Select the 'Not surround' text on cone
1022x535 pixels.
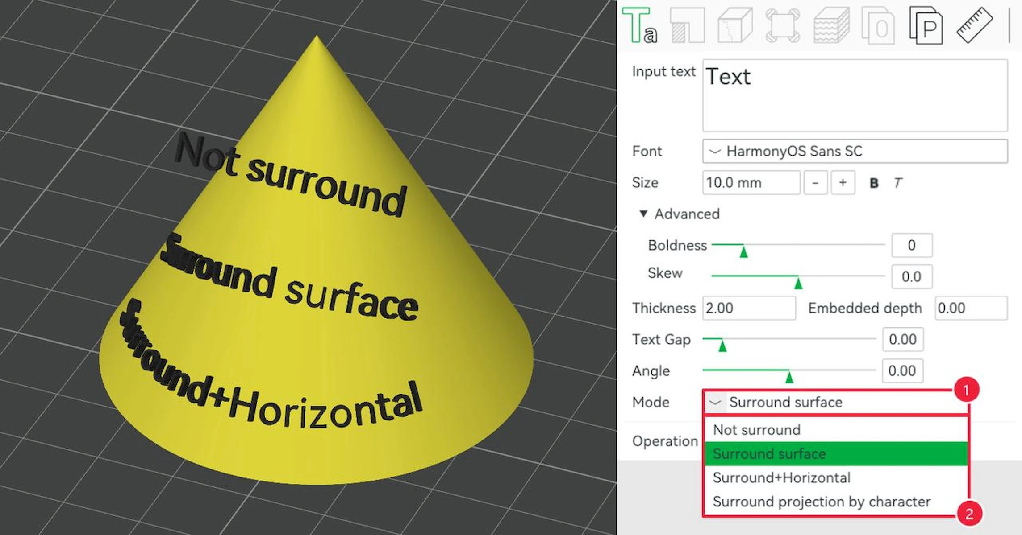291,176
